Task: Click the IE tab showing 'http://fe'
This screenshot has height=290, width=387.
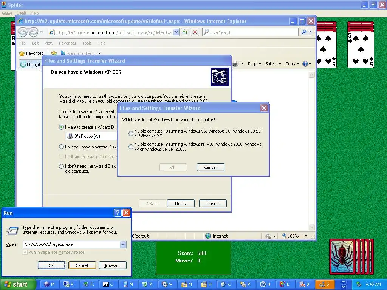Action: (31, 64)
